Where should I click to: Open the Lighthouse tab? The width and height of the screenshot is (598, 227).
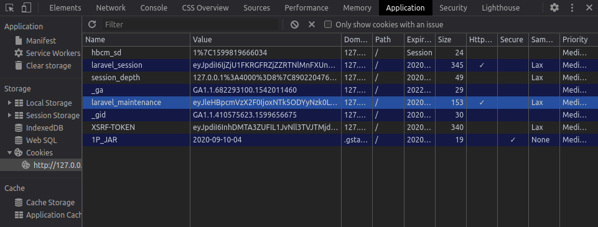click(x=500, y=7)
